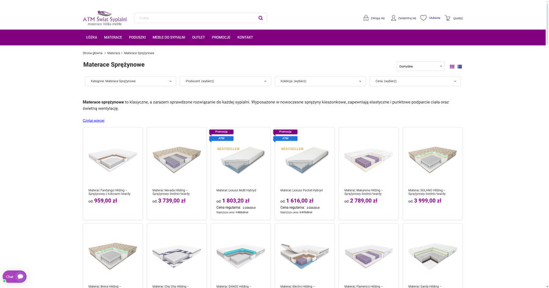Open Materac Lexuss Pocket Hybryd image

coord(304,159)
